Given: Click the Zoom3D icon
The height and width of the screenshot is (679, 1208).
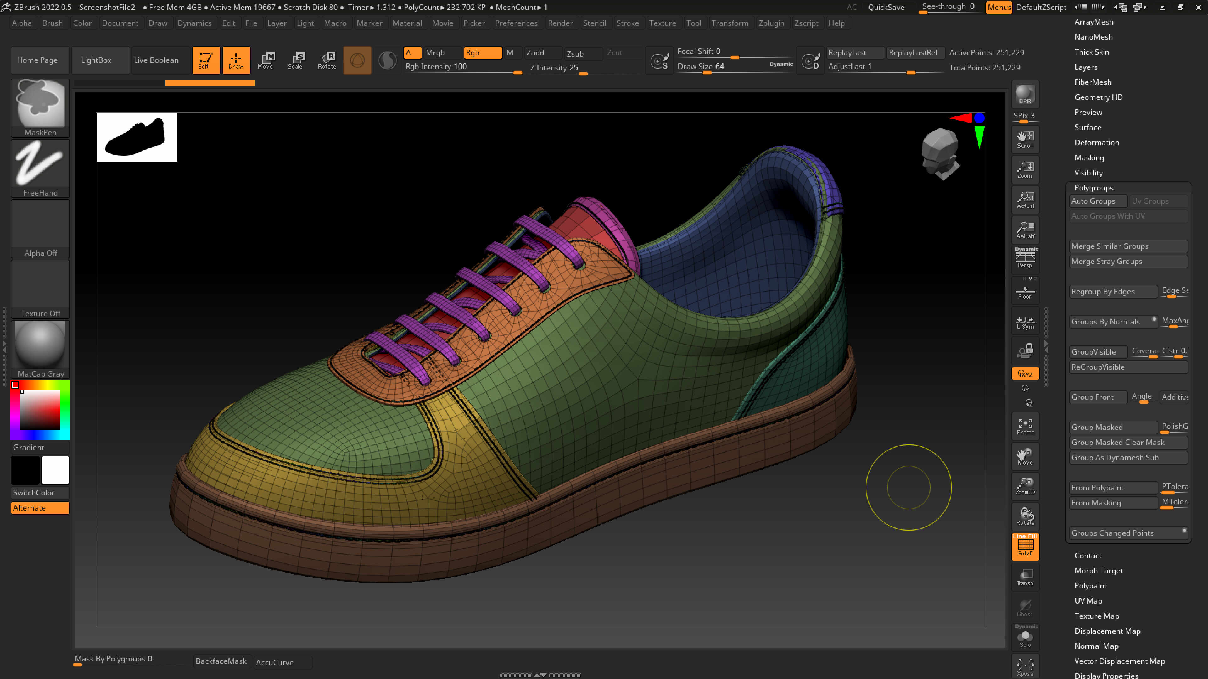Looking at the screenshot, I should point(1025,486).
